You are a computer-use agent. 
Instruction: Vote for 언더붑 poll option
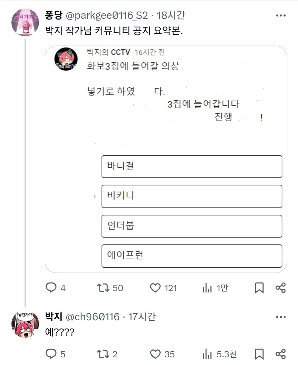tap(192, 226)
